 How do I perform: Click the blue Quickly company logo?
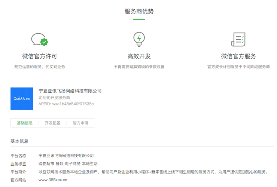point(22,99)
